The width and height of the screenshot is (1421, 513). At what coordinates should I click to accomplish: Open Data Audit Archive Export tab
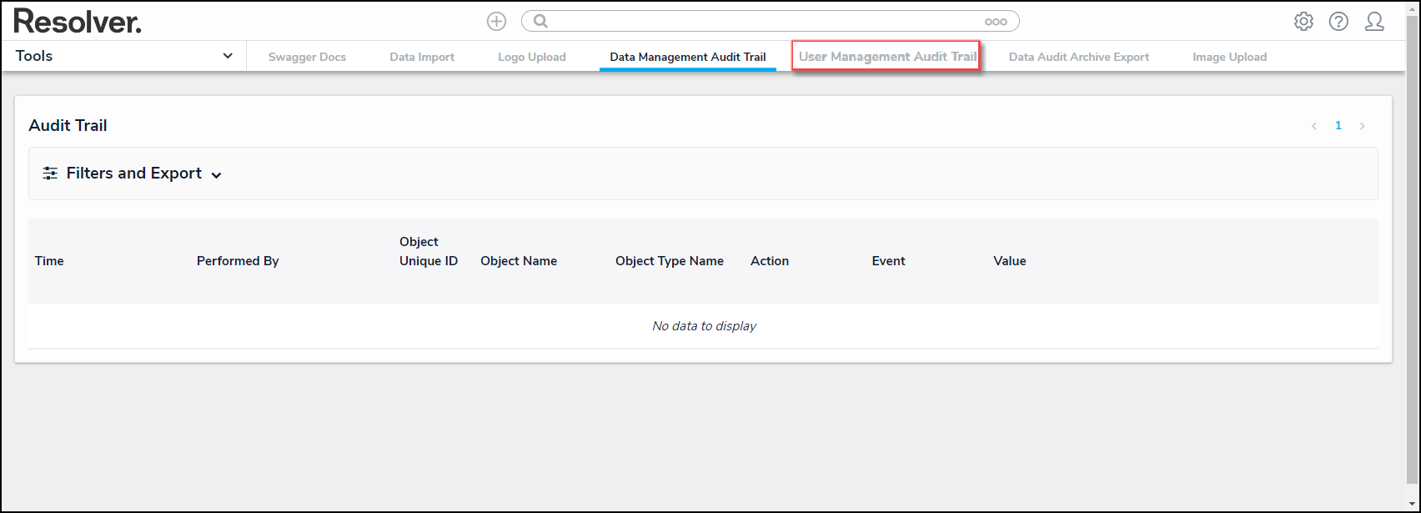tap(1078, 57)
